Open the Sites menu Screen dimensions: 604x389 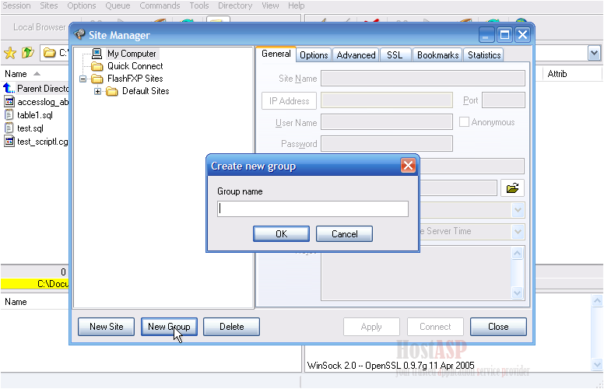click(49, 5)
